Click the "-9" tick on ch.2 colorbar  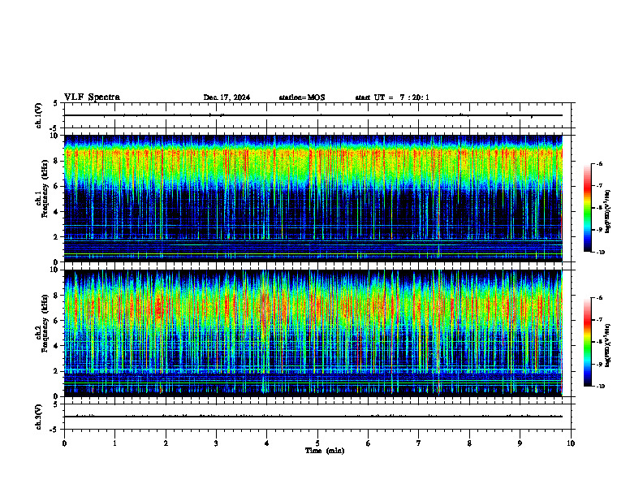pos(599,364)
